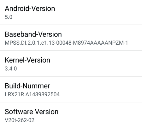Click the MPSS.DI.2.0.1 baseband string
The width and height of the screenshot is (142, 128).
tap(66, 43)
